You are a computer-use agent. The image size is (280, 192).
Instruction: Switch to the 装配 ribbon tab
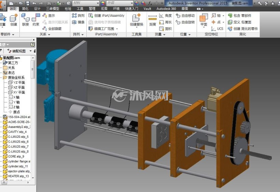click(x=13, y=9)
